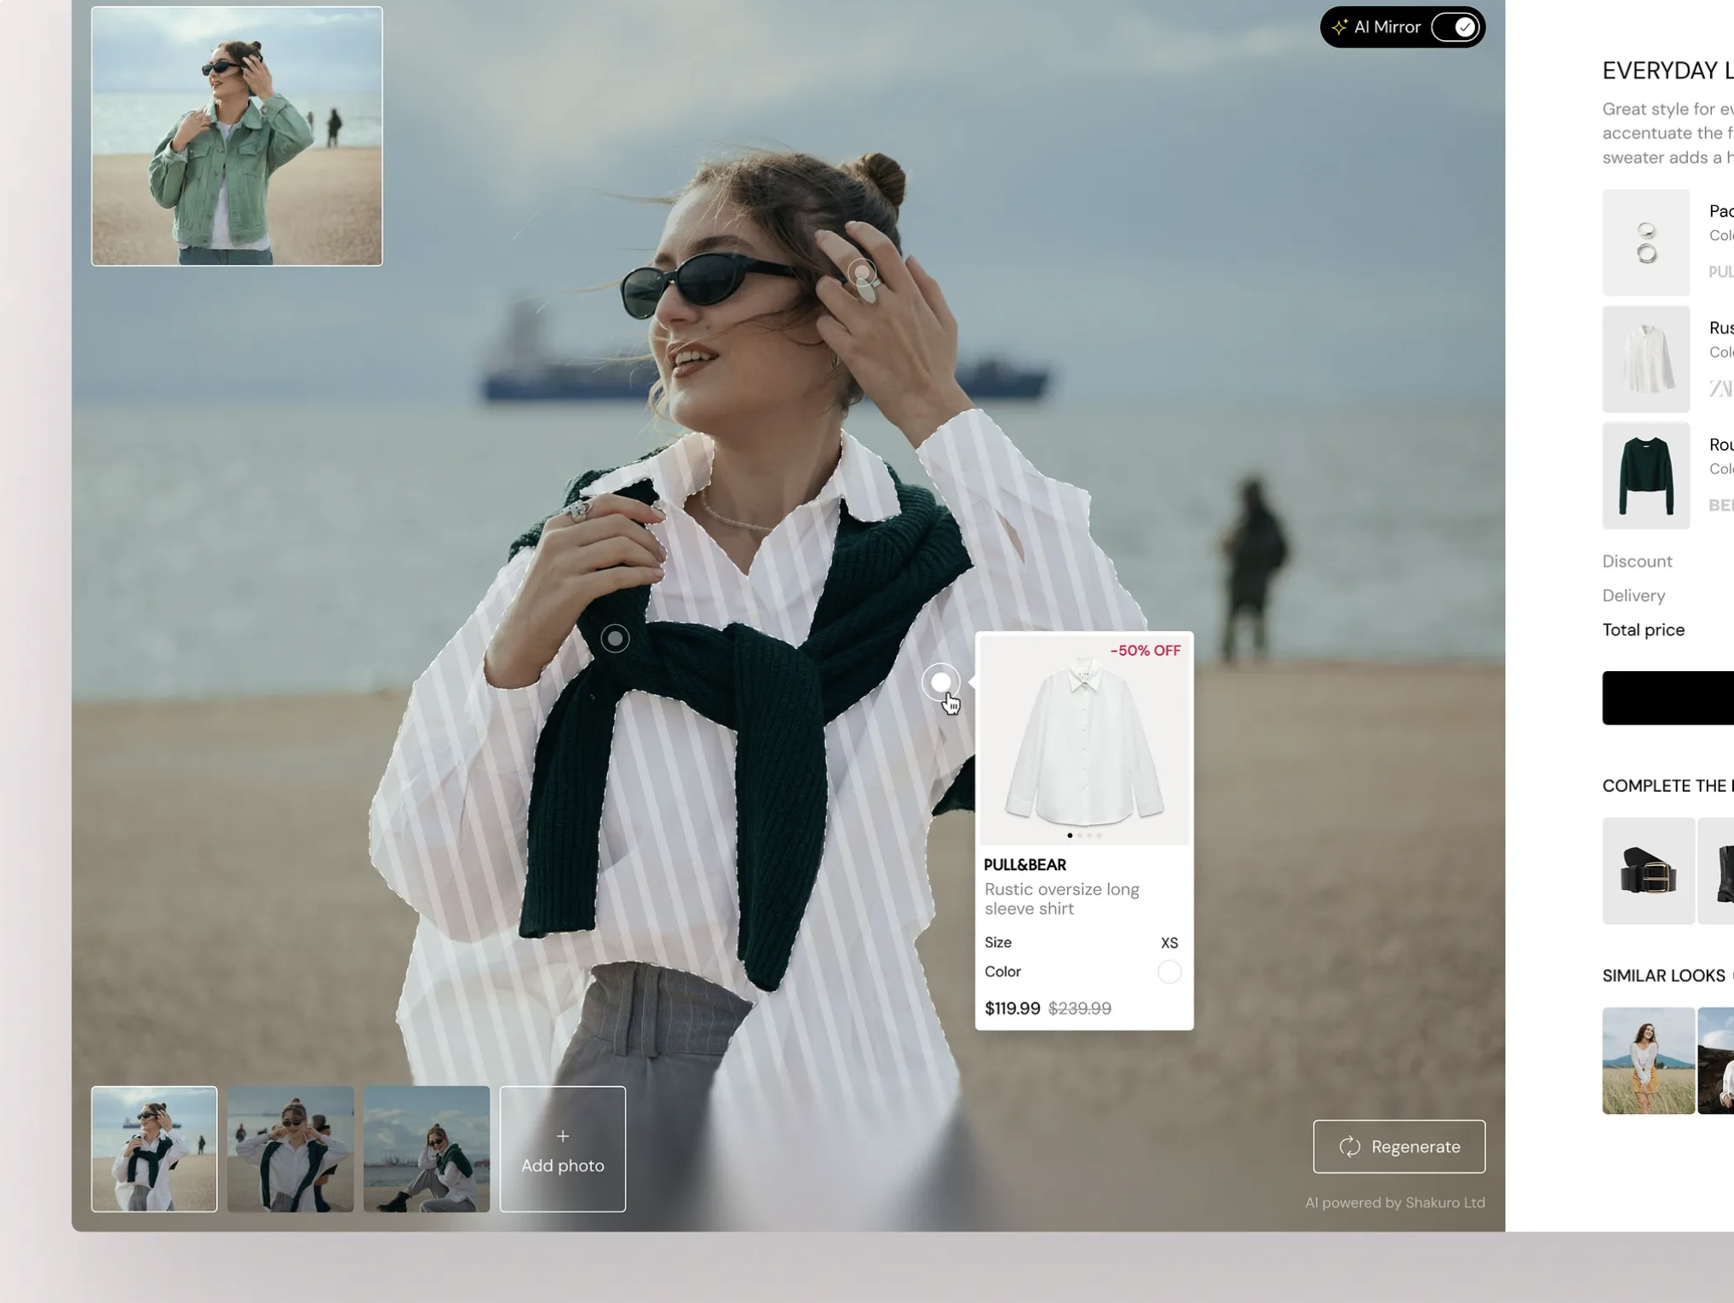Click the black belt suggestion icon
The height and width of the screenshot is (1303, 1734).
(x=1648, y=870)
